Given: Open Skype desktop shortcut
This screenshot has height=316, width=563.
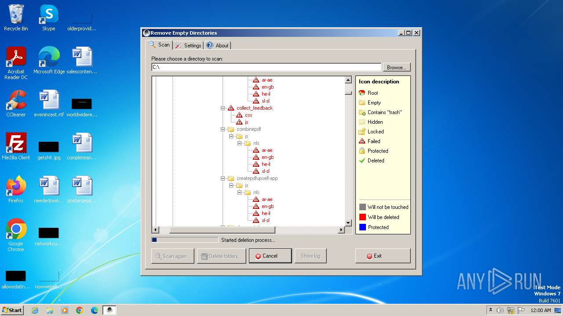Looking at the screenshot, I should (x=48, y=18).
